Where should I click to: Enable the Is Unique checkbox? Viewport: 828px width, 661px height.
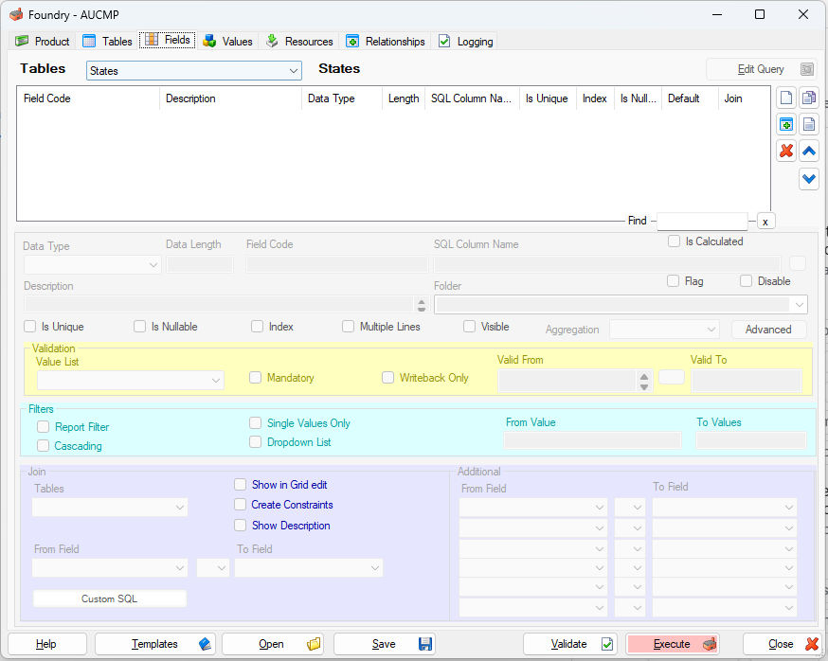pyautogui.click(x=29, y=327)
